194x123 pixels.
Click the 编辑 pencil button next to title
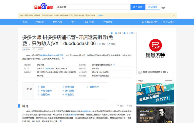coord(112,44)
